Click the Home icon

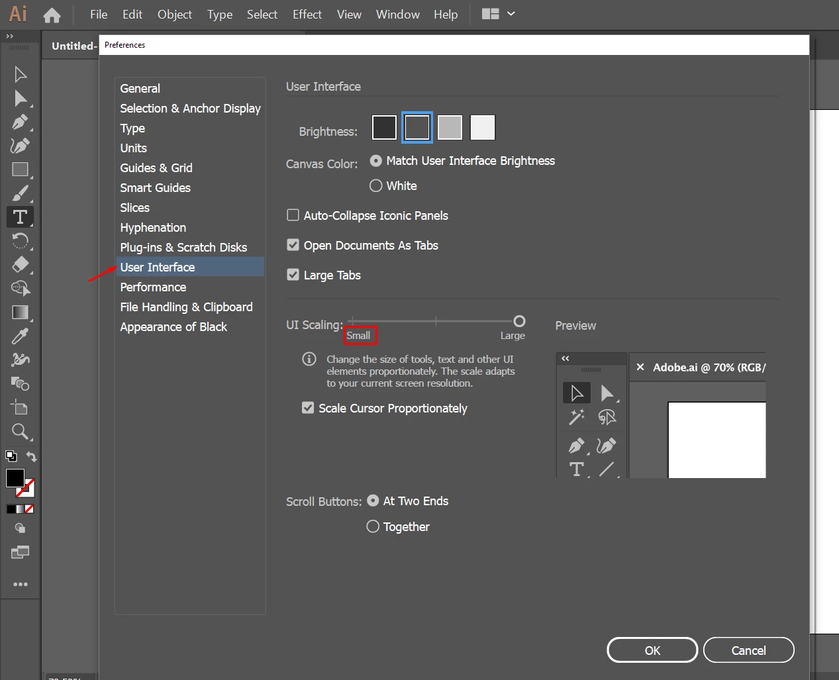[x=52, y=15]
